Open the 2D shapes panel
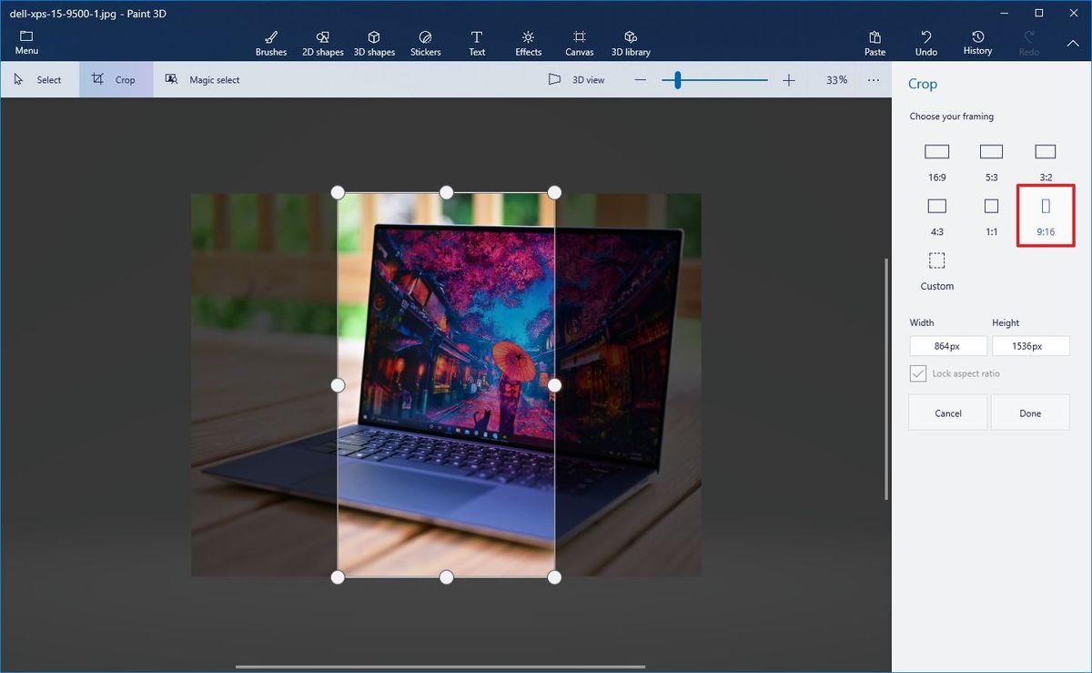This screenshot has width=1092, height=673. [x=322, y=41]
